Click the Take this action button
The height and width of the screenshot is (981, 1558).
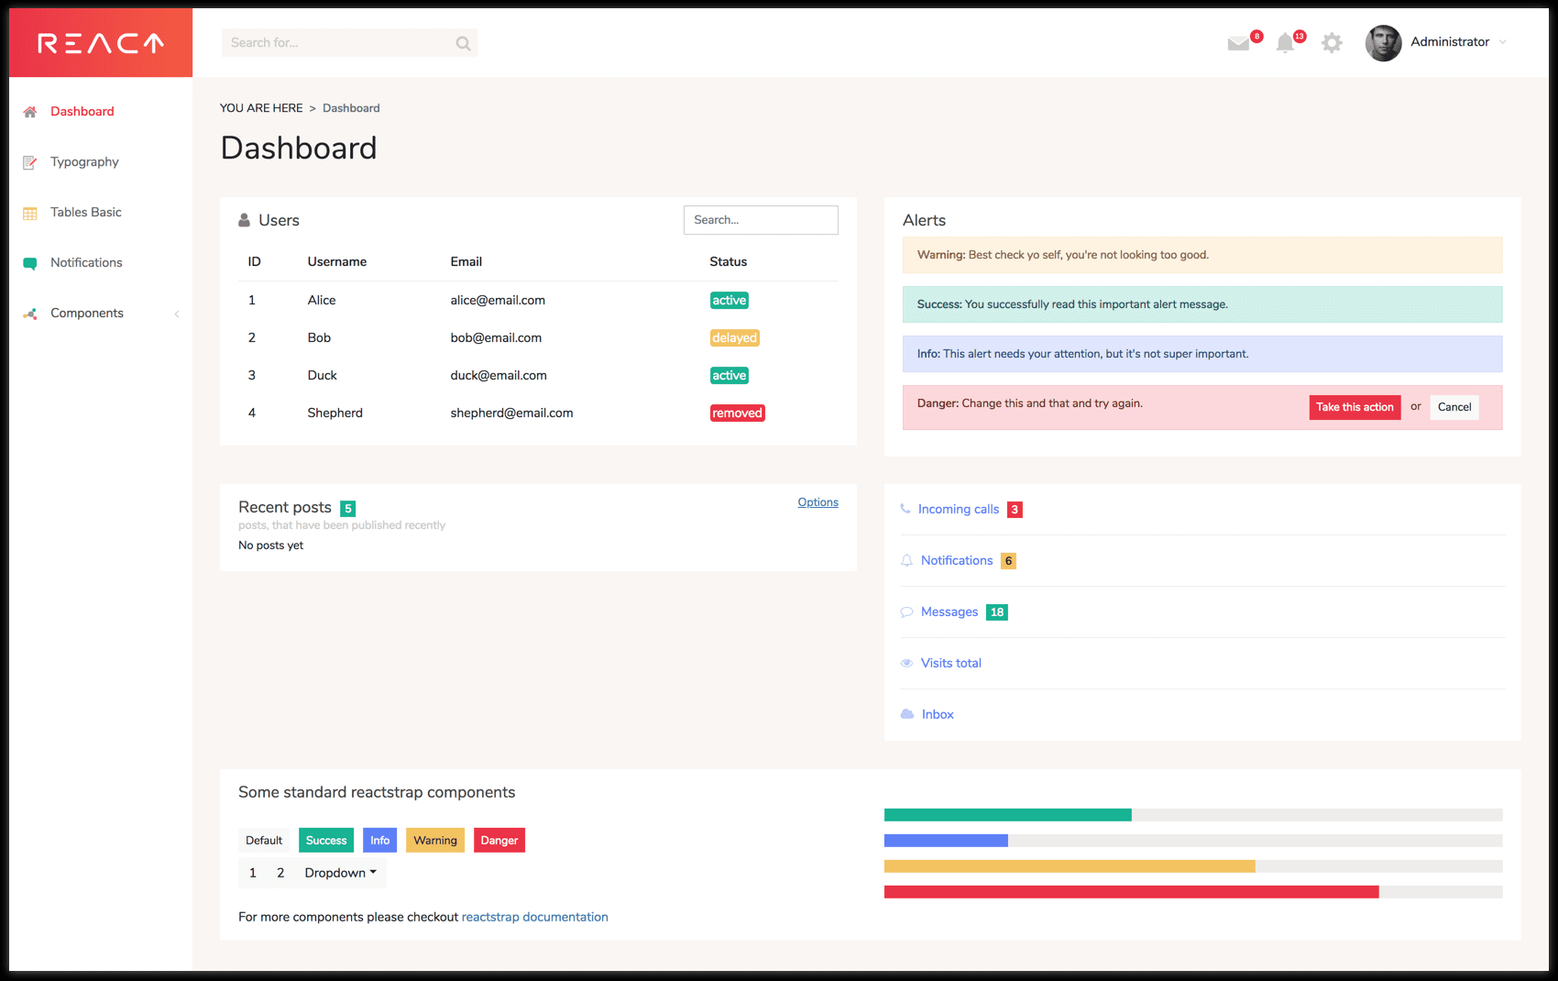tap(1355, 407)
